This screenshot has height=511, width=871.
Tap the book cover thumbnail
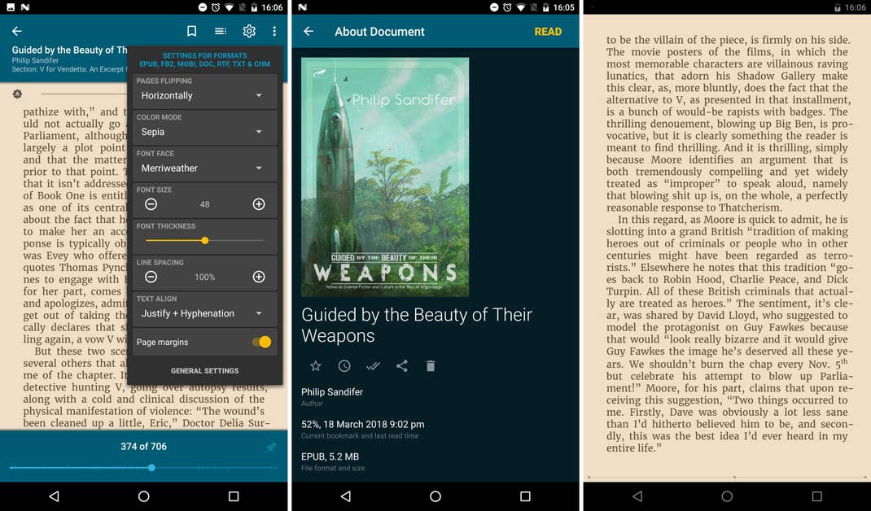(385, 177)
